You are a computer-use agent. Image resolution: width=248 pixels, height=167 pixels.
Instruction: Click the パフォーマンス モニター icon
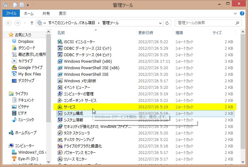(x=60, y=153)
